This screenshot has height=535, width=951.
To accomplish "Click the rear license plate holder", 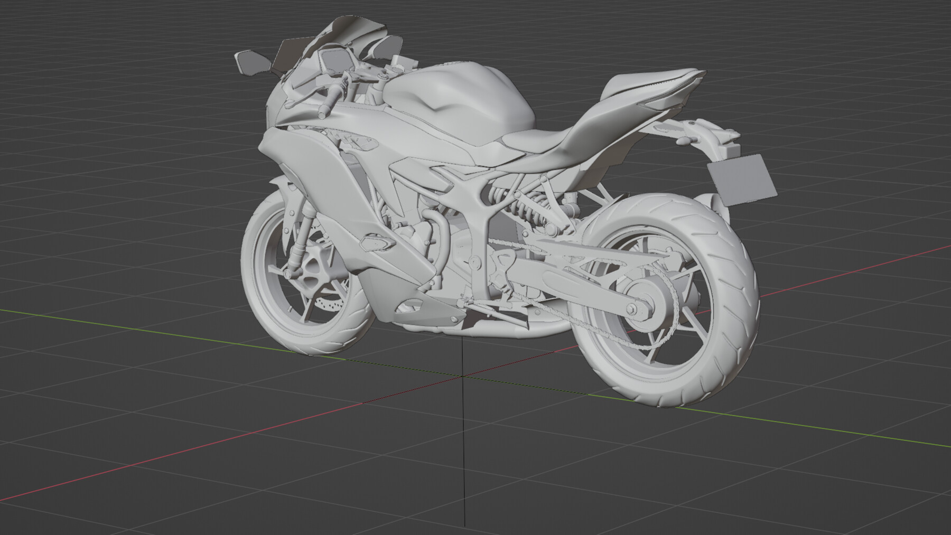I will tap(742, 180).
